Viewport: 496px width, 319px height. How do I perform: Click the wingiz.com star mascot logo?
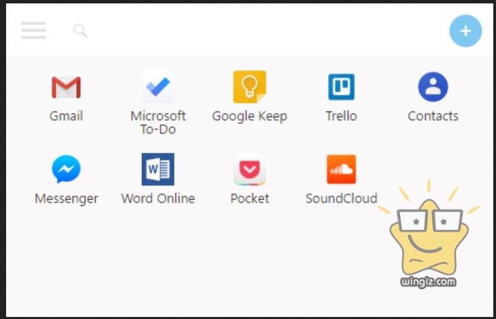point(429,233)
